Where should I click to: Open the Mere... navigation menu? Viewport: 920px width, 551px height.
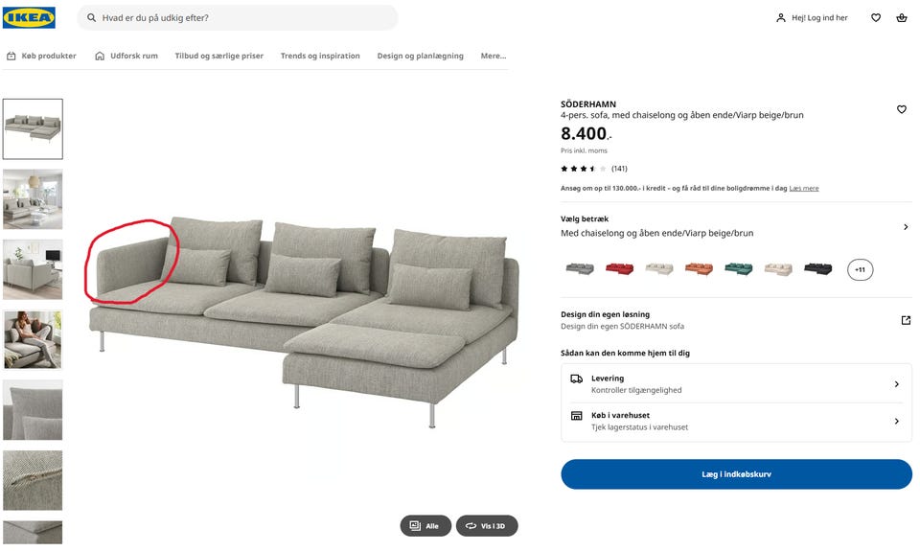[493, 56]
